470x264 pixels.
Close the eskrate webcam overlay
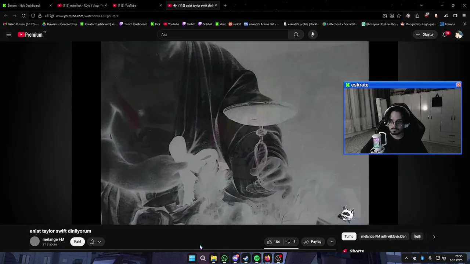458,85
